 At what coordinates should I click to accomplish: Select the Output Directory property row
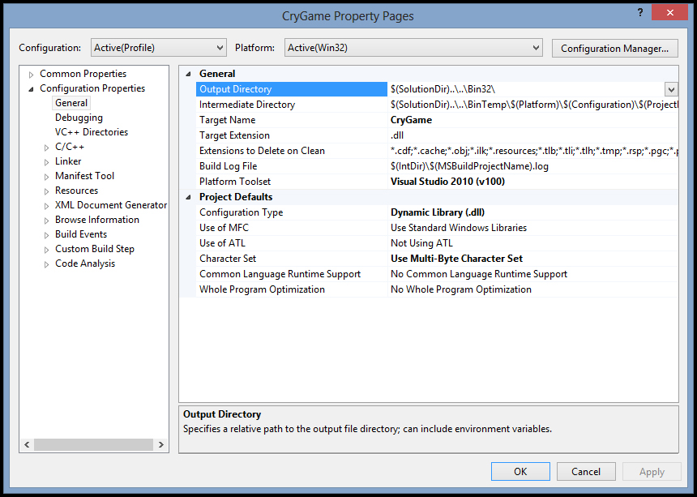[x=292, y=89]
